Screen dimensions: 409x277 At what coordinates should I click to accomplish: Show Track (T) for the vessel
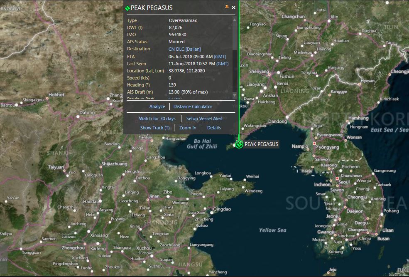tap(154, 128)
